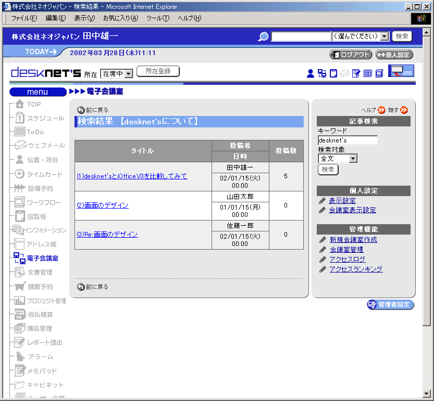The width and height of the screenshot is (434, 401).
Task: Click the 個人設定 button in header
Action: point(394,55)
